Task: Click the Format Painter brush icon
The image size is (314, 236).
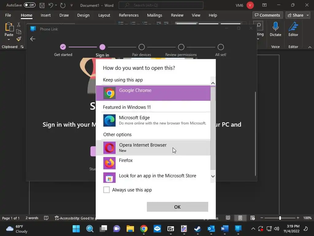Action: coord(19,39)
